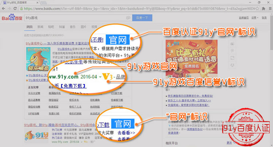Click the 正在比赛 column heading
Screen dimensions: 273x147
pyautogui.click(x=33, y=87)
